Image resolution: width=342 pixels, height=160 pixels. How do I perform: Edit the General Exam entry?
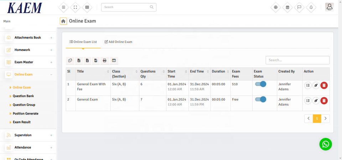pos(316,101)
